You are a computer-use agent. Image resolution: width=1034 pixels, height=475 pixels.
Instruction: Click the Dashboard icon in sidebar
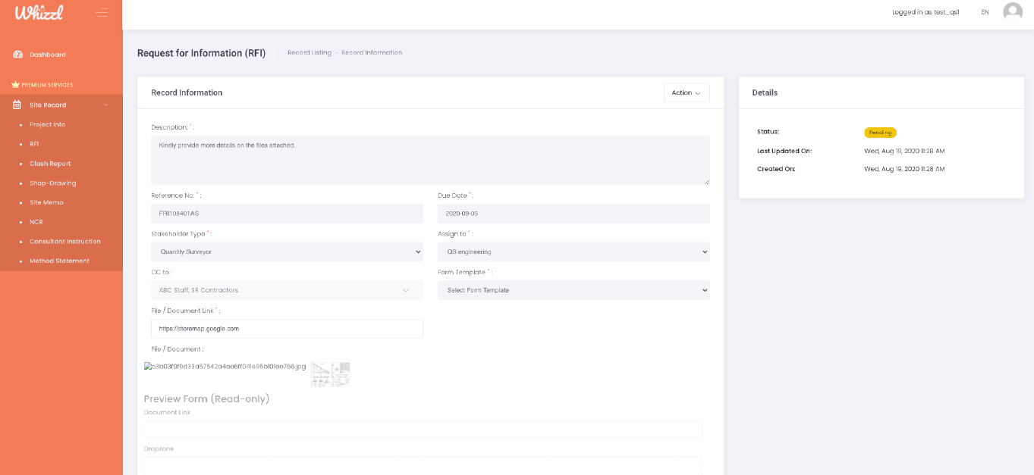tap(17, 55)
